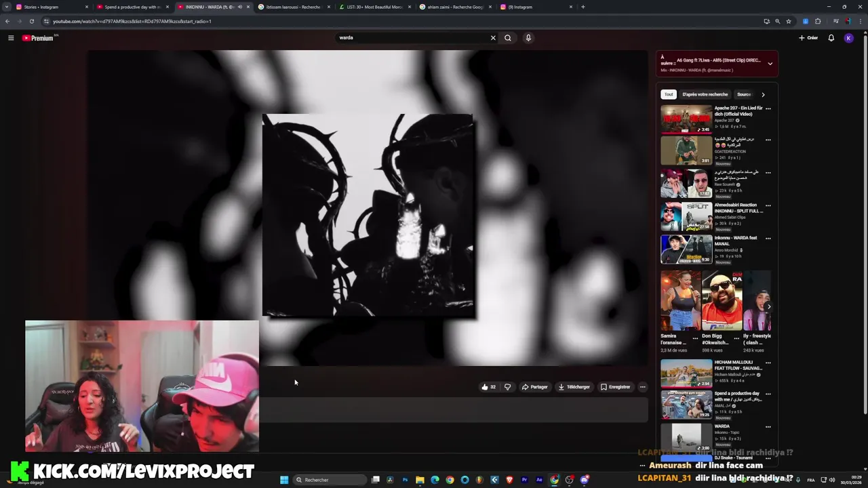Open more actions next to Enregistrer
Screen dimensions: 868x488
tap(642, 387)
